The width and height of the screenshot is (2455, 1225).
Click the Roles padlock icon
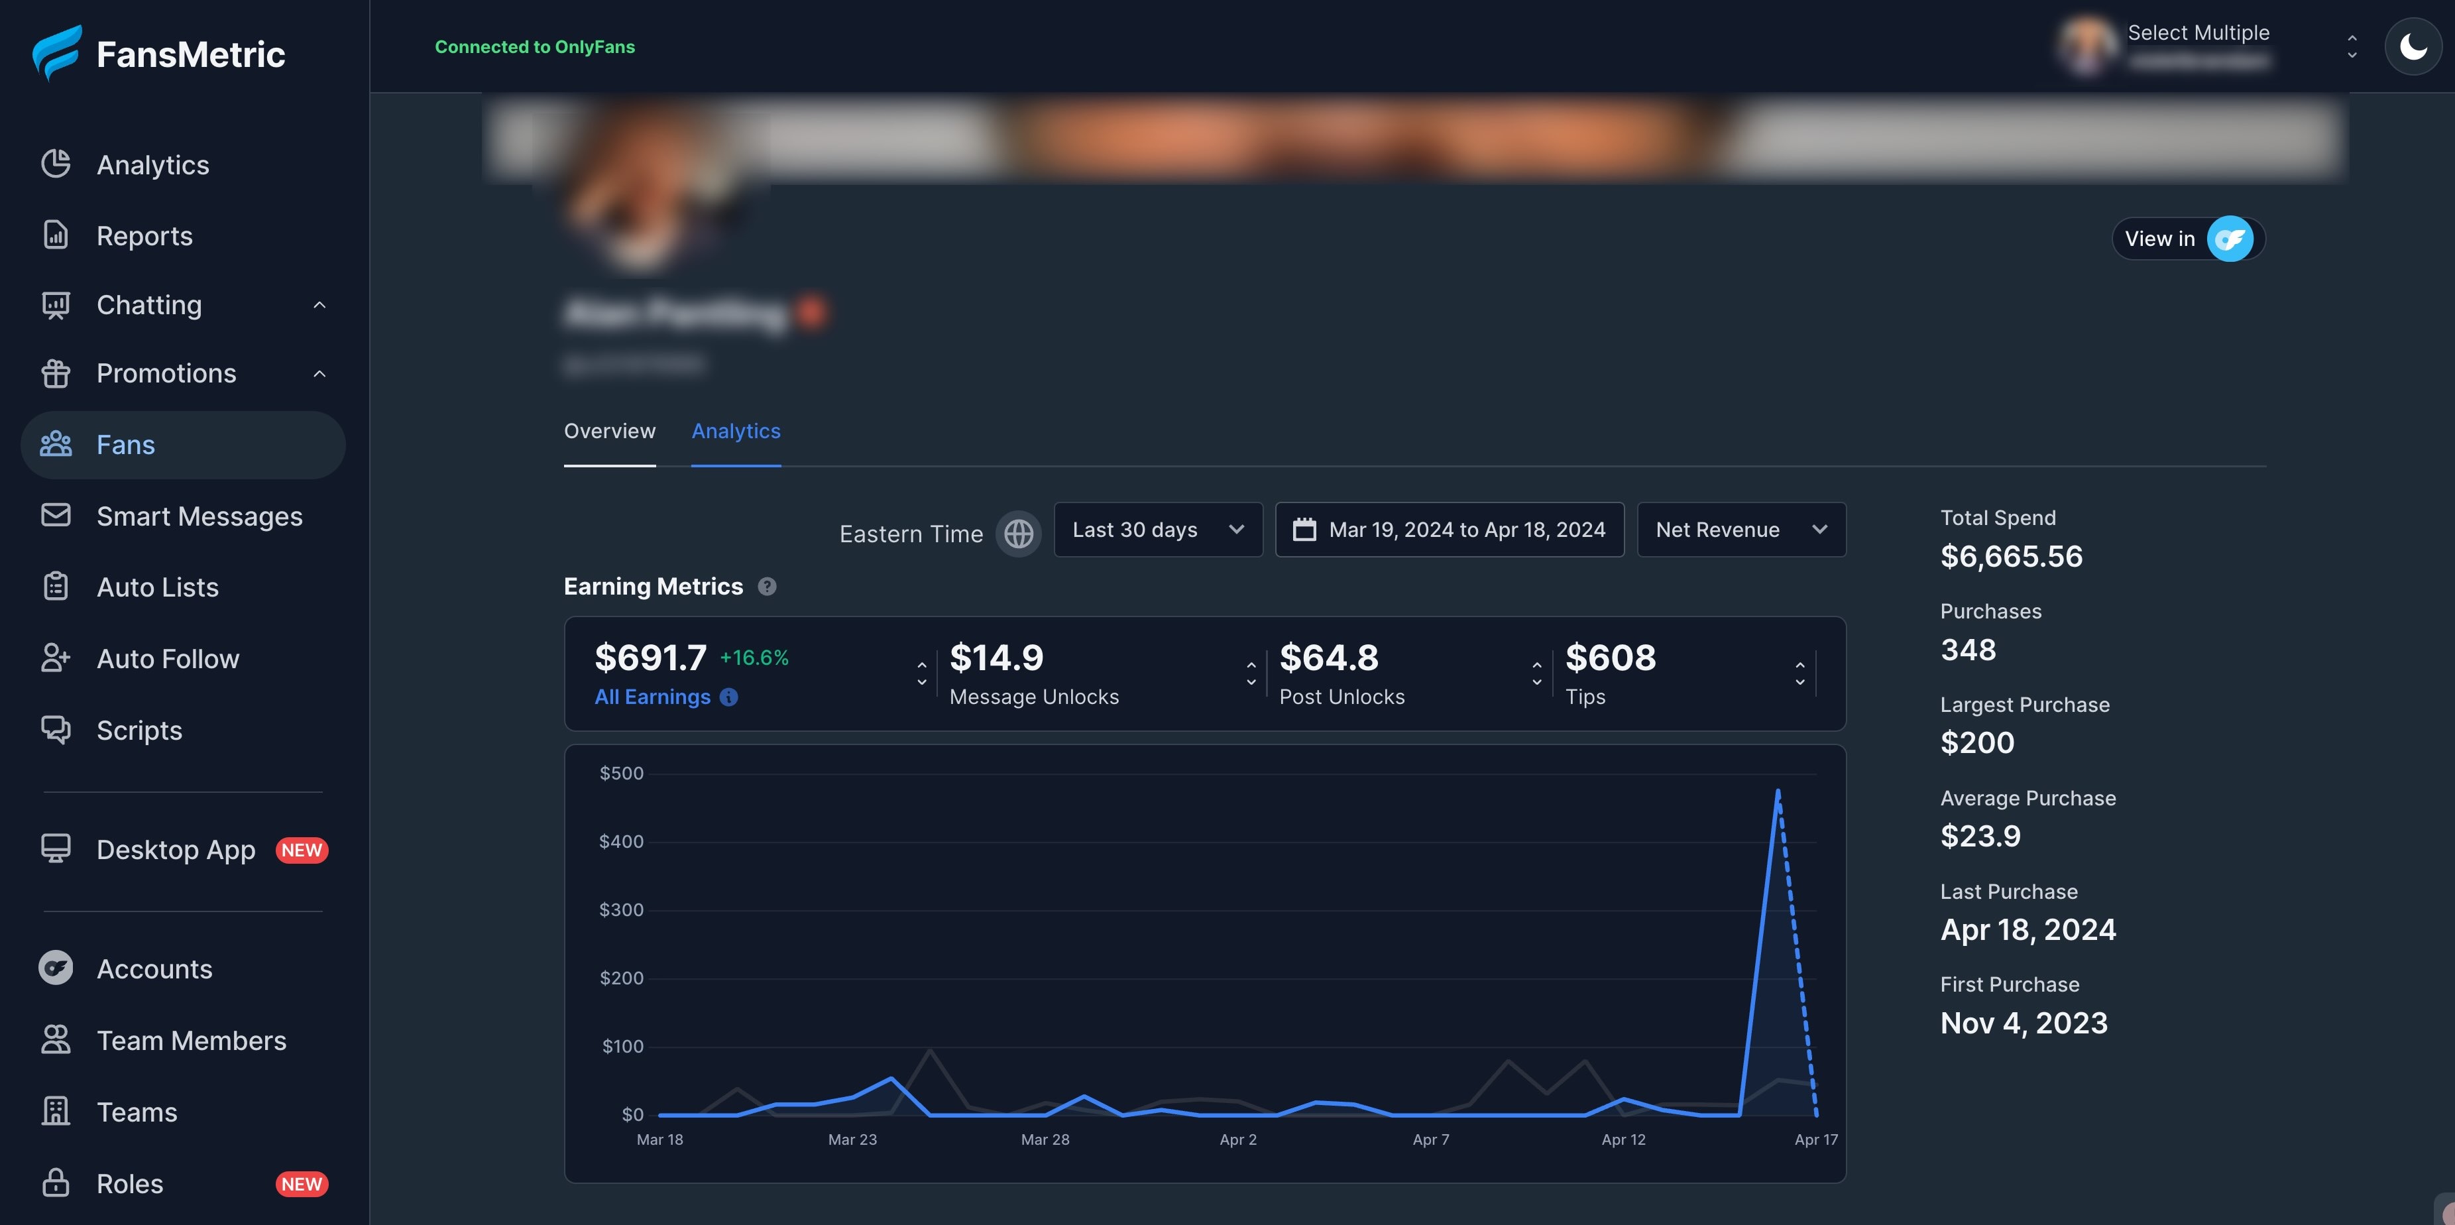55,1182
